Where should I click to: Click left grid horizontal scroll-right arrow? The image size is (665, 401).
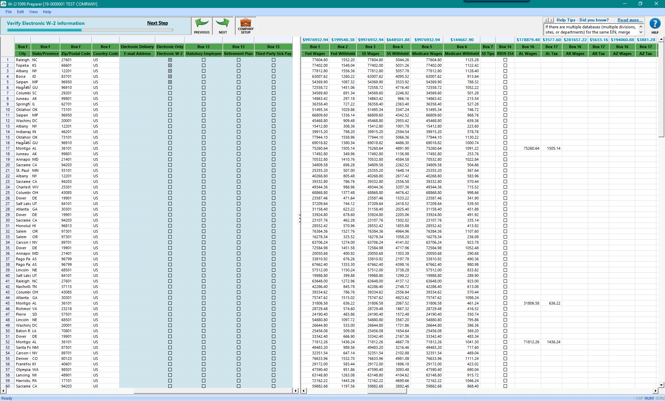click(x=295, y=391)
